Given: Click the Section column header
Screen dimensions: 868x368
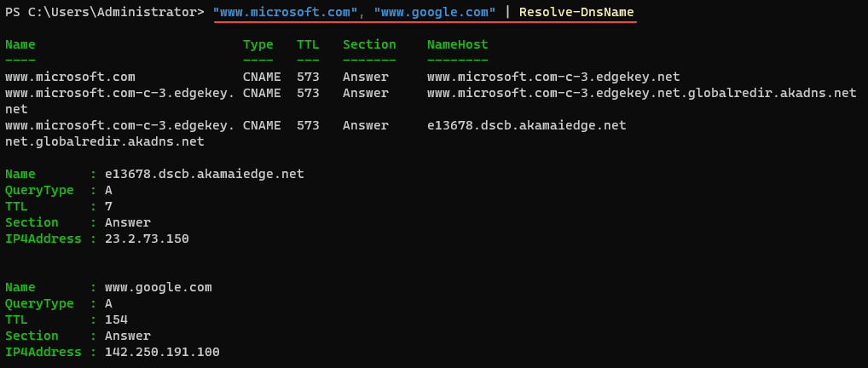Looking at the screenshot, I should pos(369,44).
